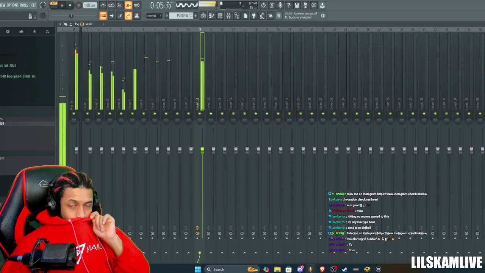Click the selected Insert 11 volume fader
485x273 pixels.
202,151
